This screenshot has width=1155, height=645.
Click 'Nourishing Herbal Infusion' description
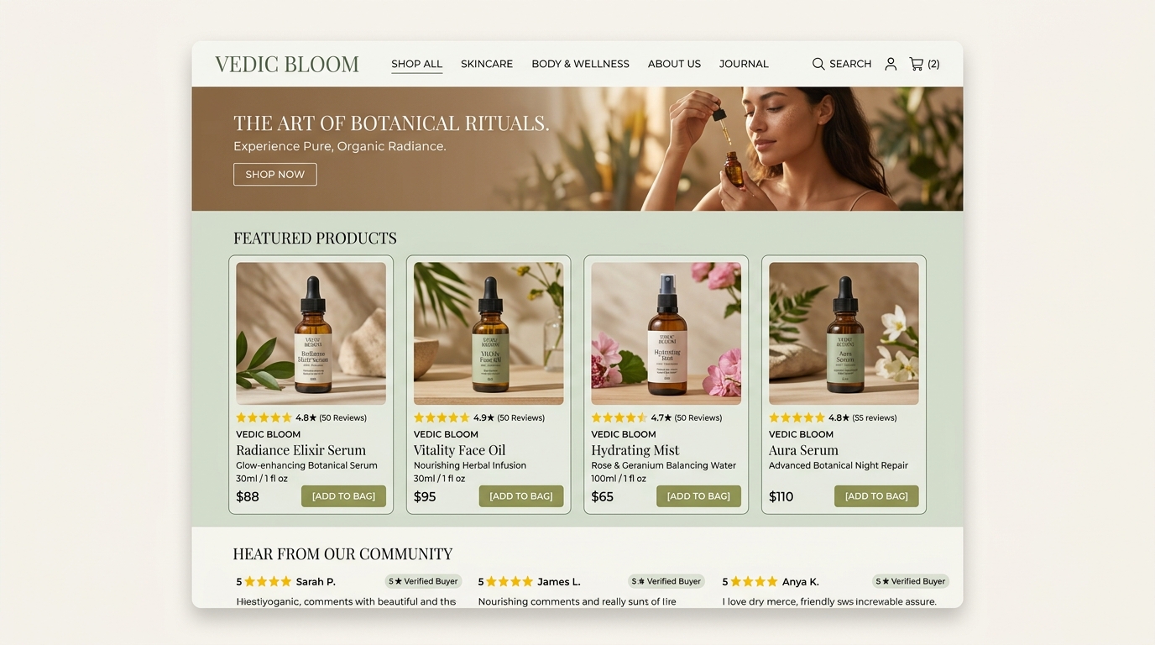[470, 465]
